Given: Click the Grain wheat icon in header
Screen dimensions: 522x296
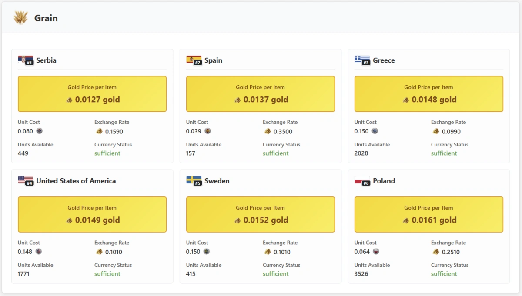Looking at the screenshot, I should coord(20,18).
